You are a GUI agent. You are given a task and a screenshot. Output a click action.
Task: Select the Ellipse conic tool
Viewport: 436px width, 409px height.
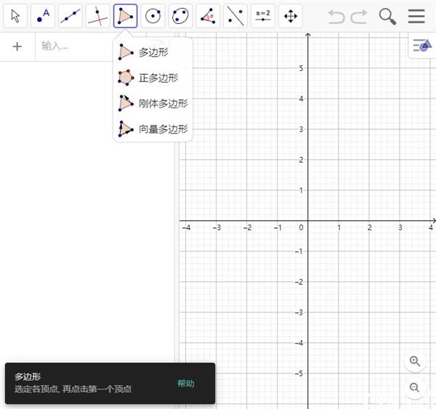click(x=181, y=16)
